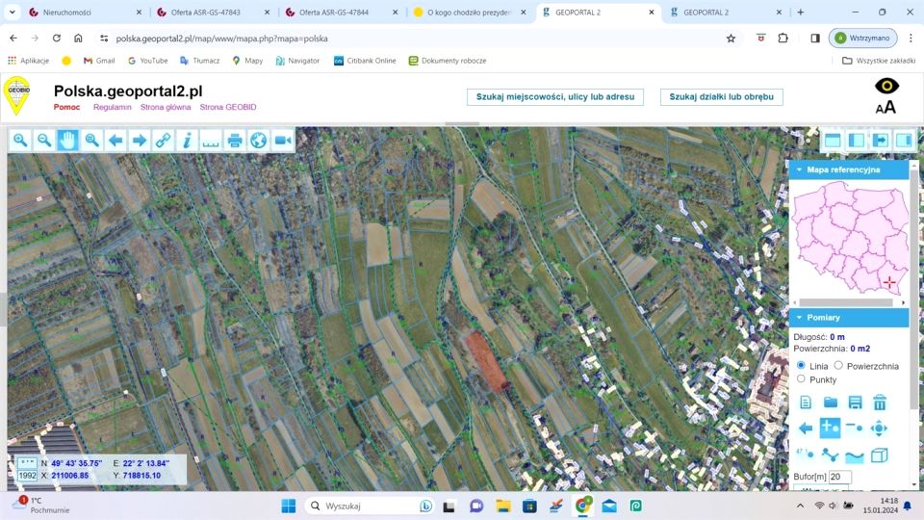The height and width of the screenshot is (520, 924).
Task: Select the zoom out magnifier tool
Action: click(x=44, y=141)
